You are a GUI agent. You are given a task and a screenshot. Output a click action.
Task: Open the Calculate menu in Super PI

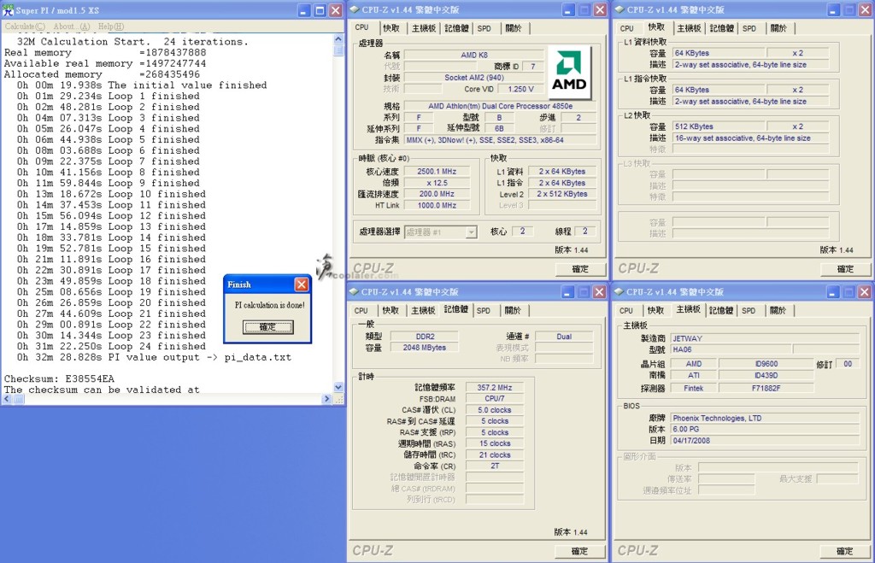tap(25, 26)
